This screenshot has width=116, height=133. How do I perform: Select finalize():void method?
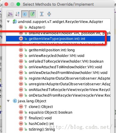(x=58, y=118)
